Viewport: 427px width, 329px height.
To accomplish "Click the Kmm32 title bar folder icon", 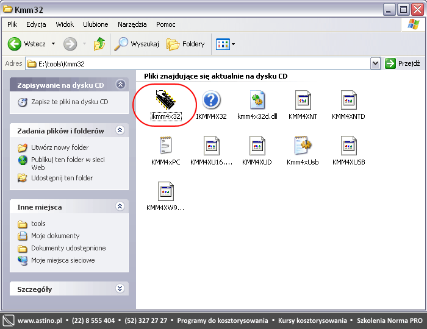I will pyautogui.click(x=7, y=9).
